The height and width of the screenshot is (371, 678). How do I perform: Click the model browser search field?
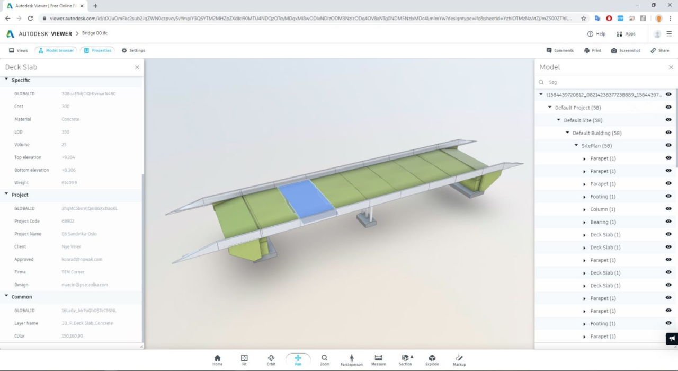(604, 82)
